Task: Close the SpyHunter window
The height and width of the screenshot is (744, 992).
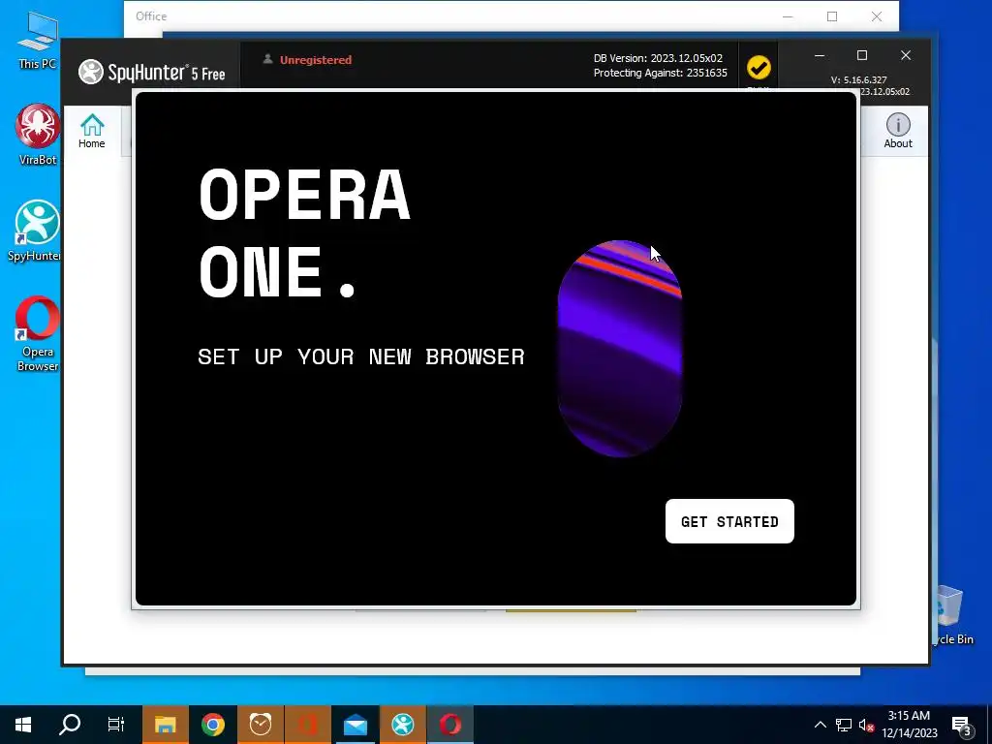Action: point(906,55)
